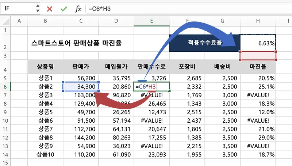
Task: Click cell containing 144,200
Action: click(x=81, y=138)
